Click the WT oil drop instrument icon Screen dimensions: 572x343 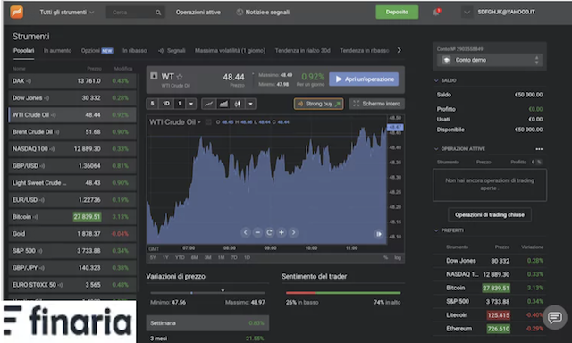point(154,76)
